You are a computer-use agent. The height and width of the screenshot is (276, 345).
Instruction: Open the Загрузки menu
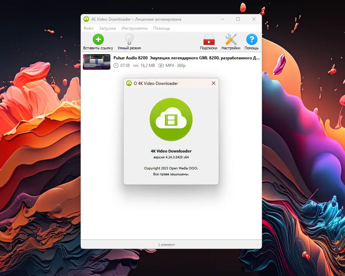pos(107,28)
